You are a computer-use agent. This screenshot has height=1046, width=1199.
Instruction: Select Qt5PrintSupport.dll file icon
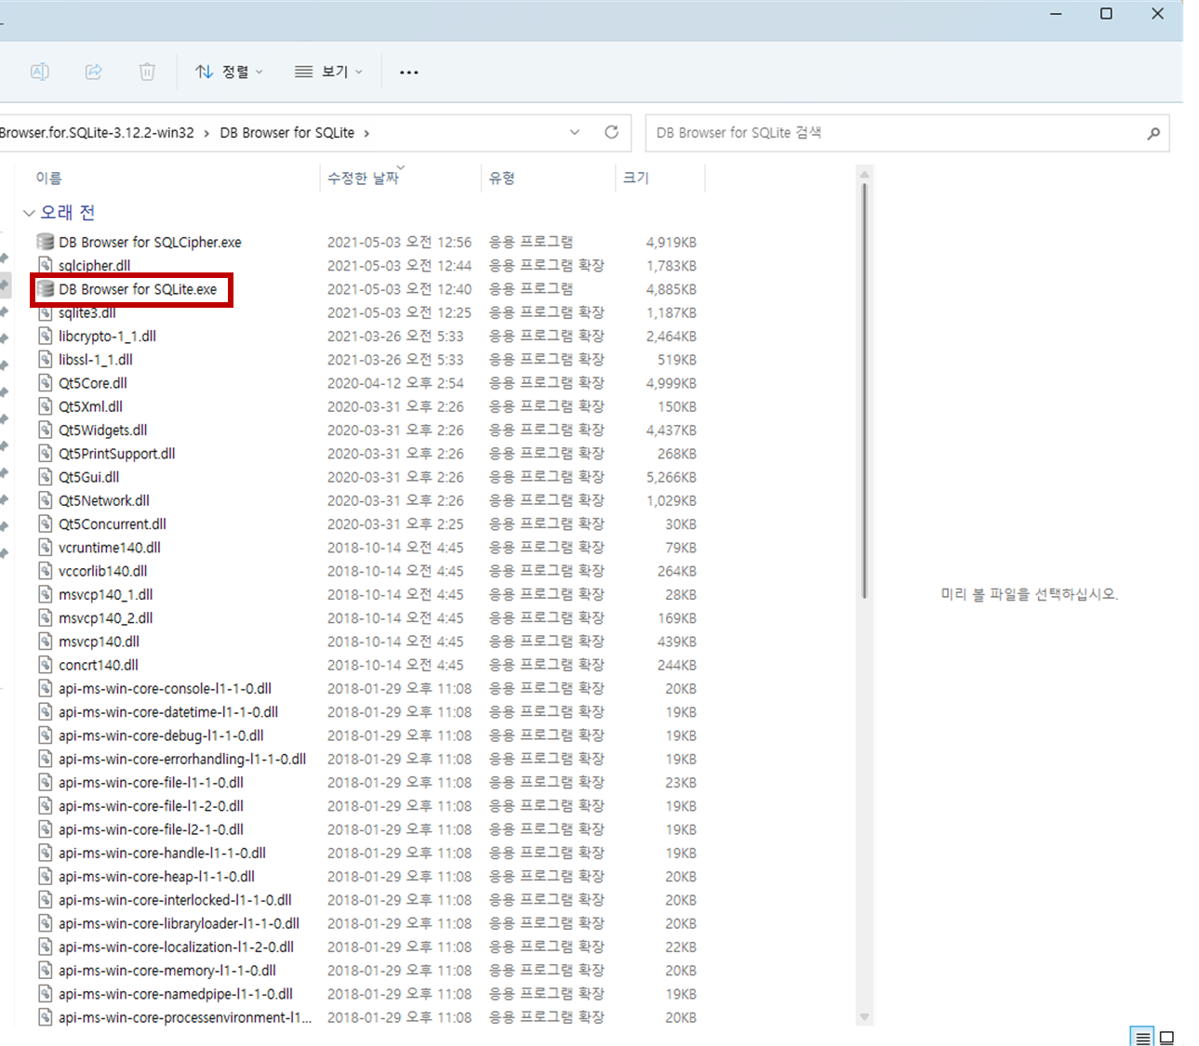pos(45,454)
